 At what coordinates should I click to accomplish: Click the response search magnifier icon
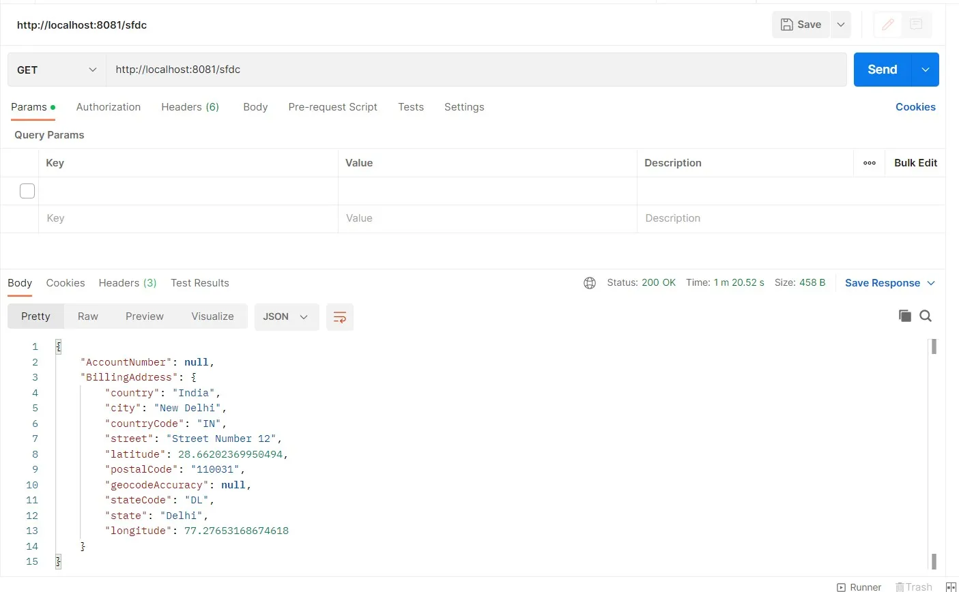(926, 316)
